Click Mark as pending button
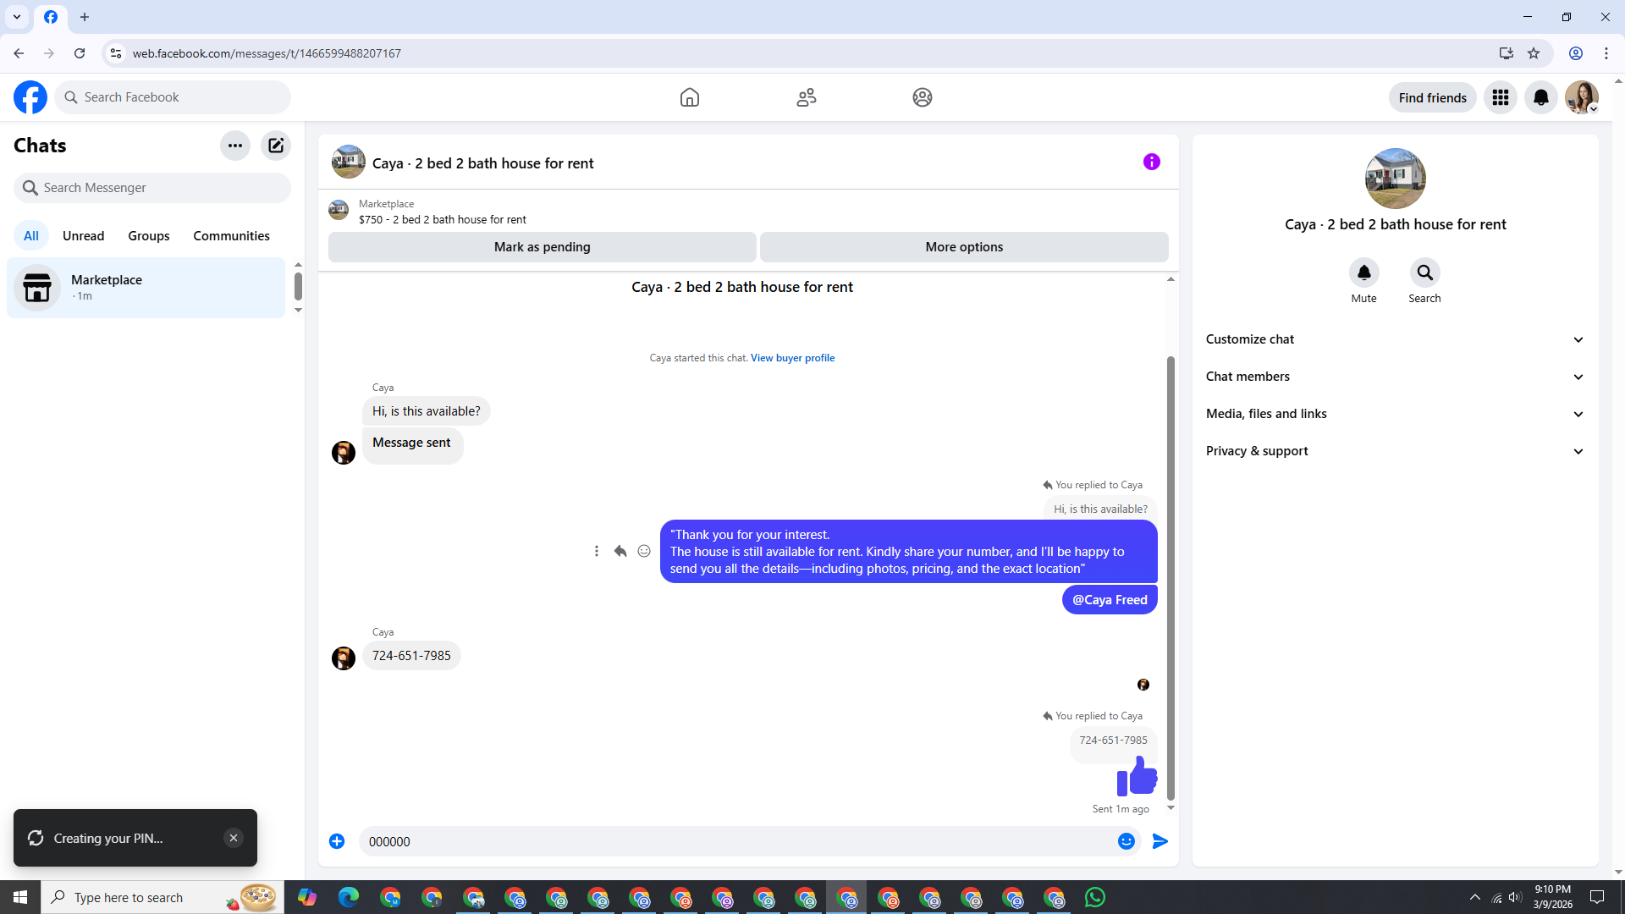Viewport: 1625px width, 914px height. 542,247
